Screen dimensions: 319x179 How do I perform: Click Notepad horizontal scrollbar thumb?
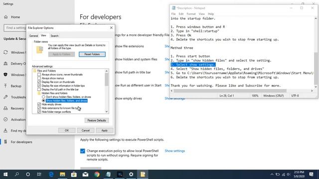click(230, 90)
